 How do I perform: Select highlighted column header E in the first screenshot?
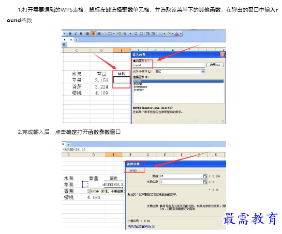click(x=122, y=50)
